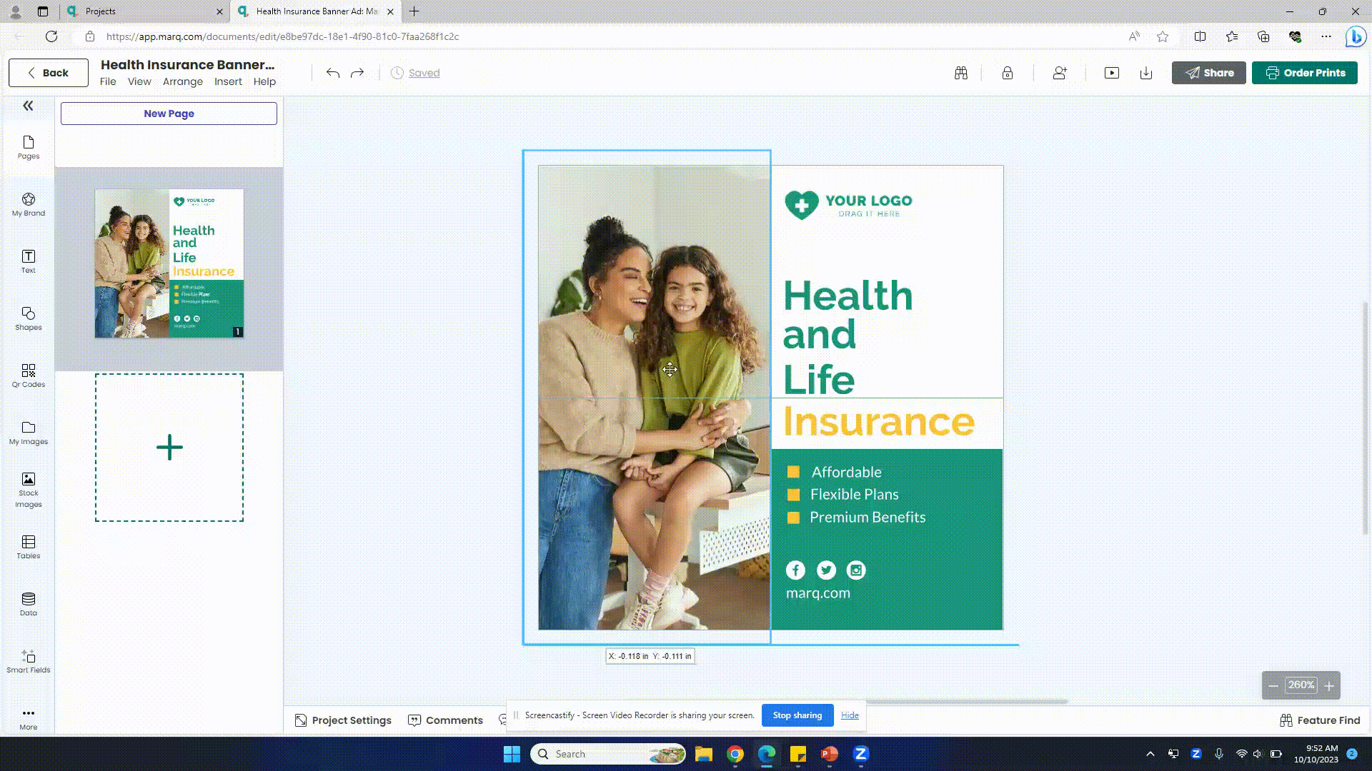Undo the last action
Screen dimensions: 1372x771
[x=333, y=73]
